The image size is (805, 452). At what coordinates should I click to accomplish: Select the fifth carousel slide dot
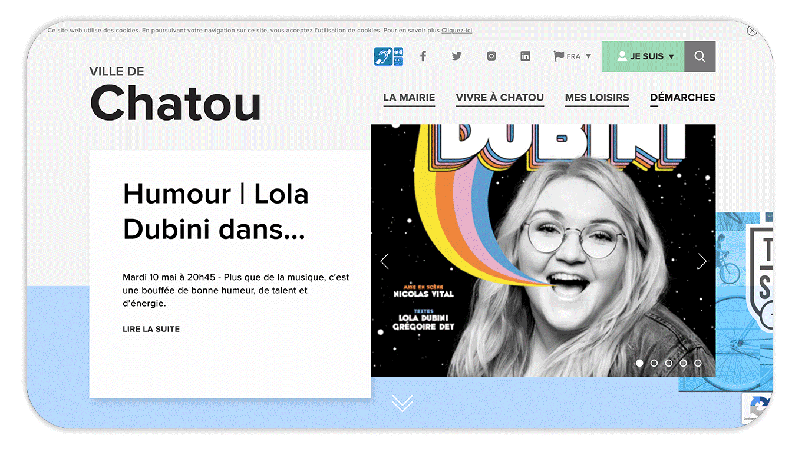[x=698, y=363]
